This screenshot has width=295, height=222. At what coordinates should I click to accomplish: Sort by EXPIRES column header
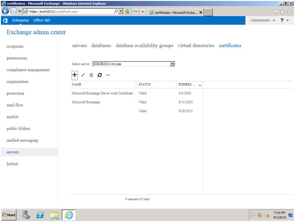189,85
